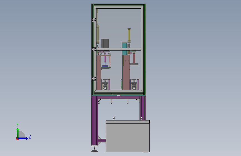Select the glass door panel upper pane
Image resolution: width=241 pixels, height=156 pixels.
pos(119,28)
